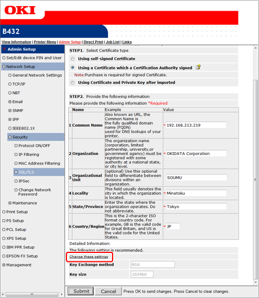The width and height of the screenshot is (259, 298).
Task: Click the Submit button
Action: click(x=81, y=291)
